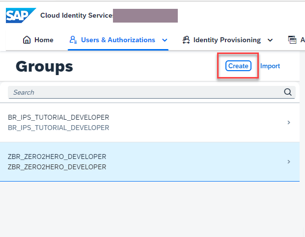Screen dimensions: 305x237
Task: Select the Identity Provisioning tab label
Action: (x=227, y=40)
